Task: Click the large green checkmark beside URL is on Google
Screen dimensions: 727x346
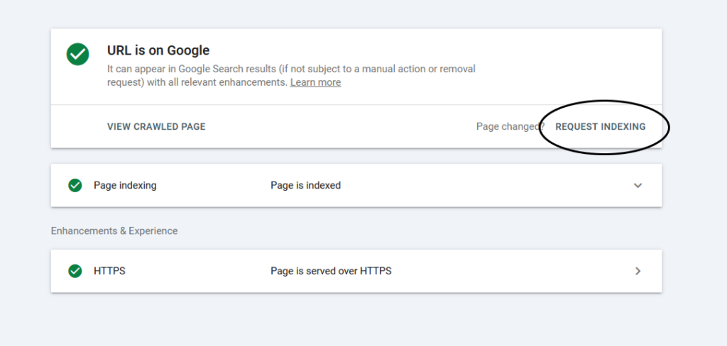Action: [78, 54]
